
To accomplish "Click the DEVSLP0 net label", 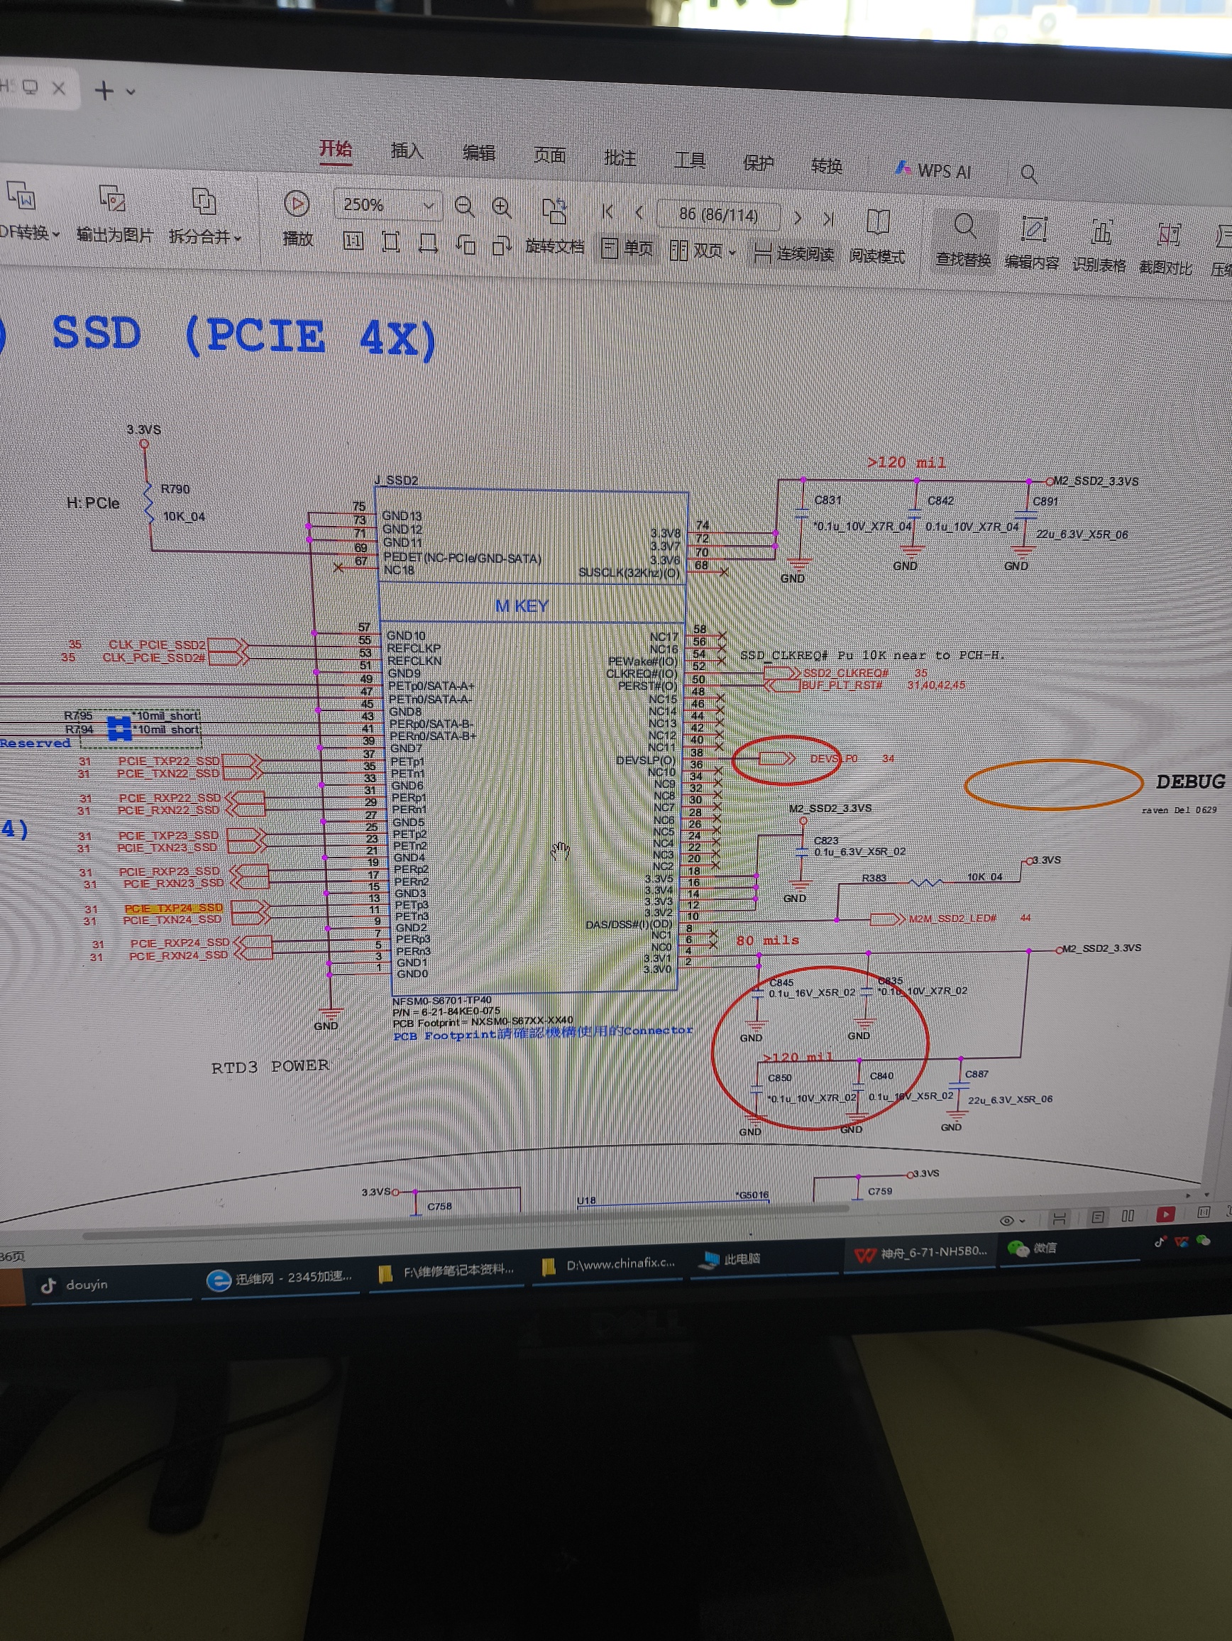I will click(833, 758).
